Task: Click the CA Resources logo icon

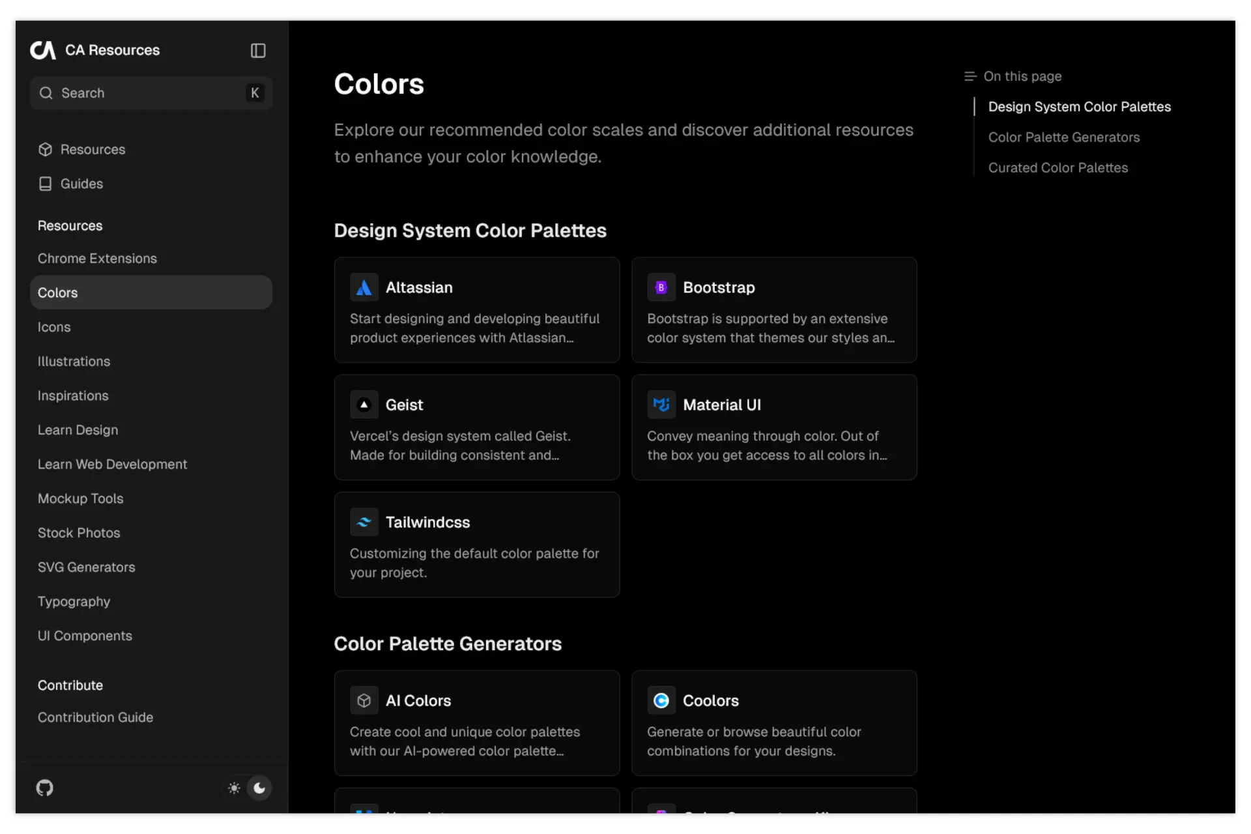Action: pyautogui.click(x=43, y=50)
